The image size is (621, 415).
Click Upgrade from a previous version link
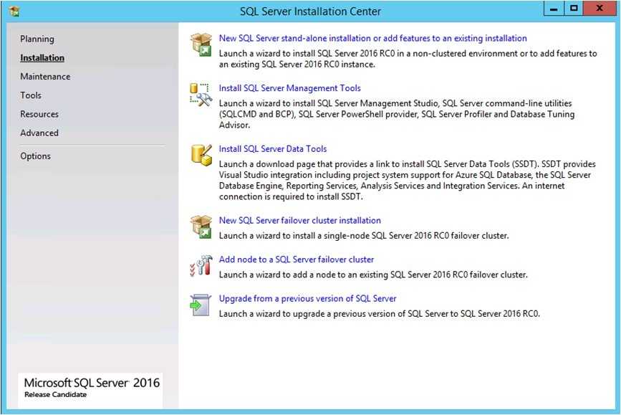(x=308, y=298)
